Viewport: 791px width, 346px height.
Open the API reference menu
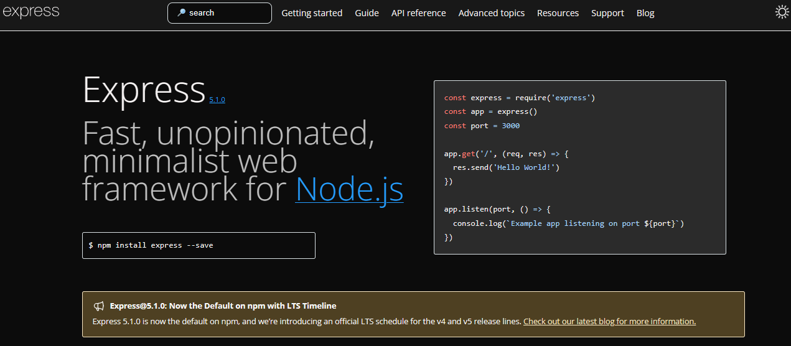(x=418, y=13)
